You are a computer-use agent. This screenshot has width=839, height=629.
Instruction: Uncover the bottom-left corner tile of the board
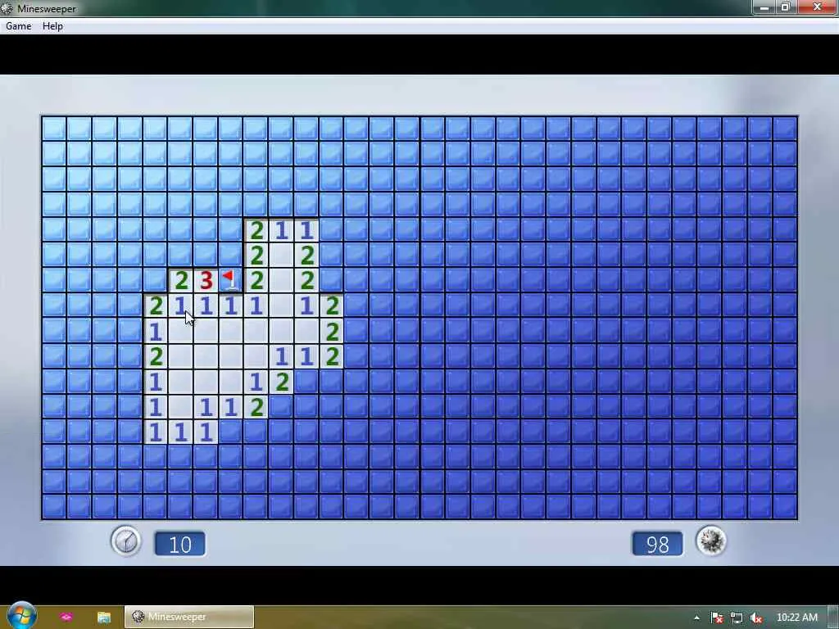tap(54, 506)
